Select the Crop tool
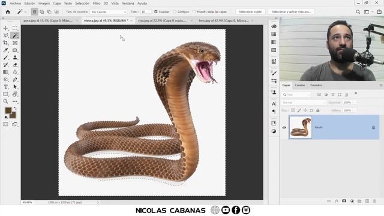Screen dimensions: 384x216 tap(5, 43)
